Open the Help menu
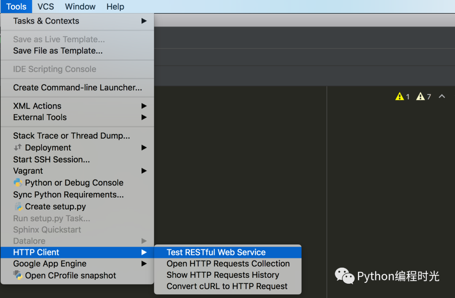The width and height of the screenshot is (455, 298). (x=115, y=6)
